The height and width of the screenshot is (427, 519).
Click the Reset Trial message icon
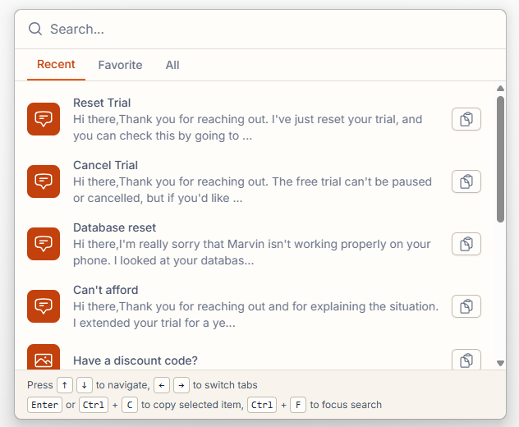tap(44, 119)
